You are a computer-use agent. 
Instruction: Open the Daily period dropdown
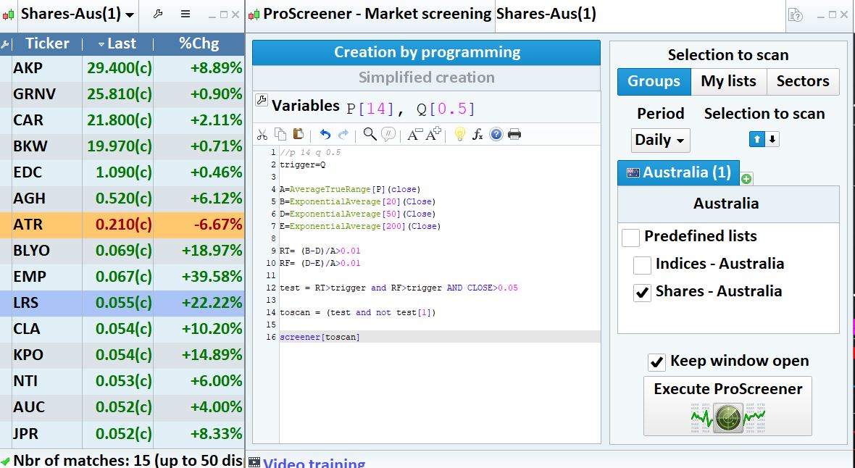tap(660, 140)
